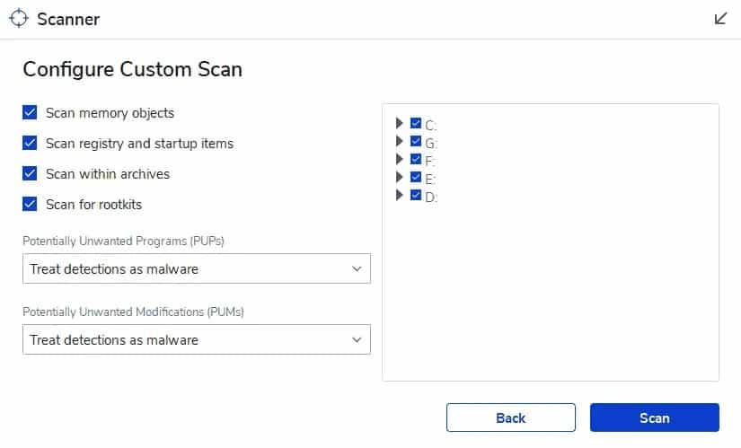741x448 pixels.
Task: Exclude the E: drive from scan
Action: pos(416,178)
